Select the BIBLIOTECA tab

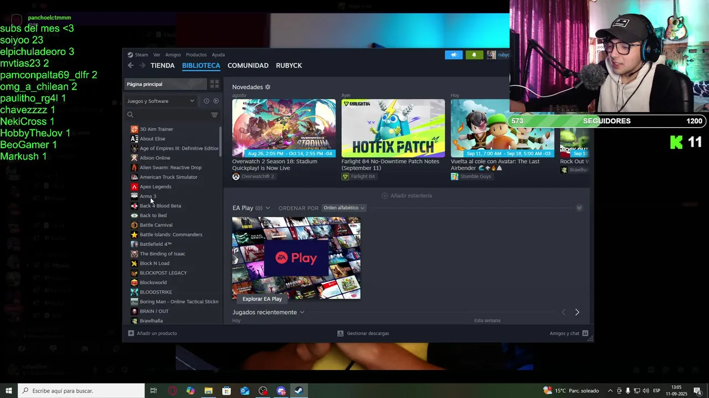click(201, 65)
